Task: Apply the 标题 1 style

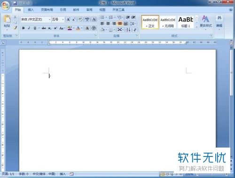Action: [186, 22]
